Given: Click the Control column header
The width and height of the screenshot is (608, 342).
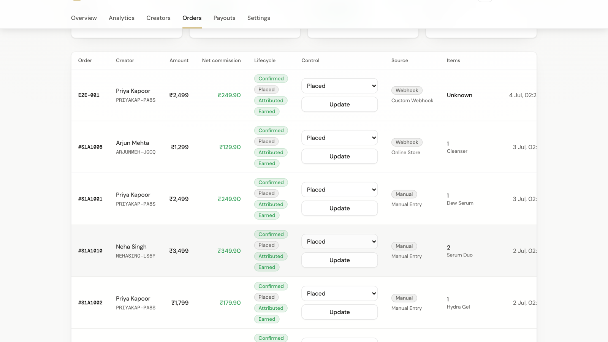Looking at the screenshot, I should coord(310,60).
